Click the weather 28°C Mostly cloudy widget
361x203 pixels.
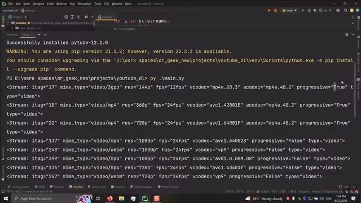pos(264,198)
